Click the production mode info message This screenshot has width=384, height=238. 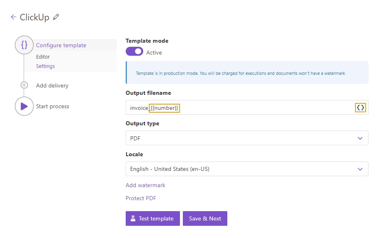coord(247,72)
